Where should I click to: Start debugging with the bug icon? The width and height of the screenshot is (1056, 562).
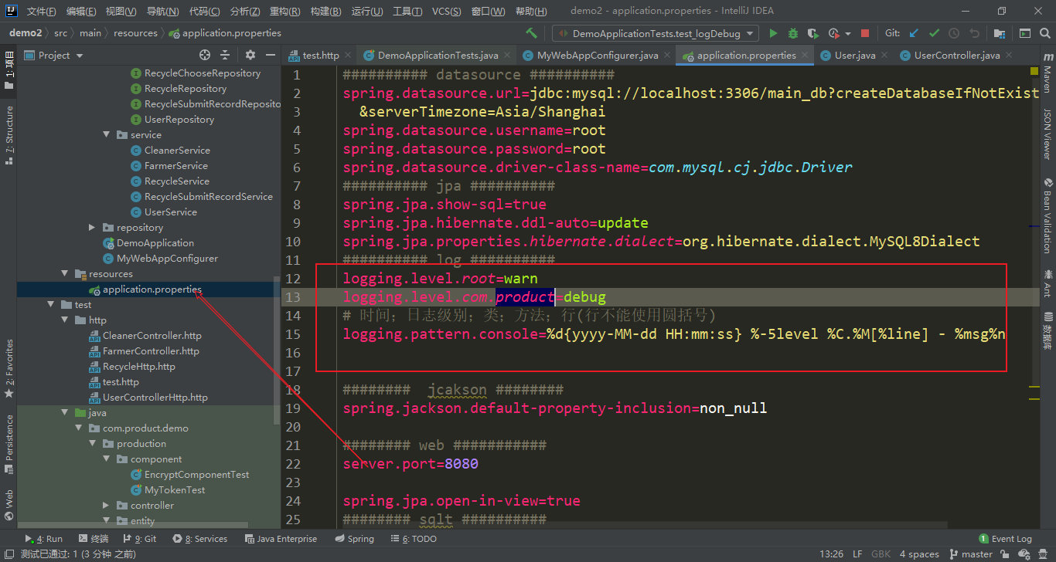(792, 33)
